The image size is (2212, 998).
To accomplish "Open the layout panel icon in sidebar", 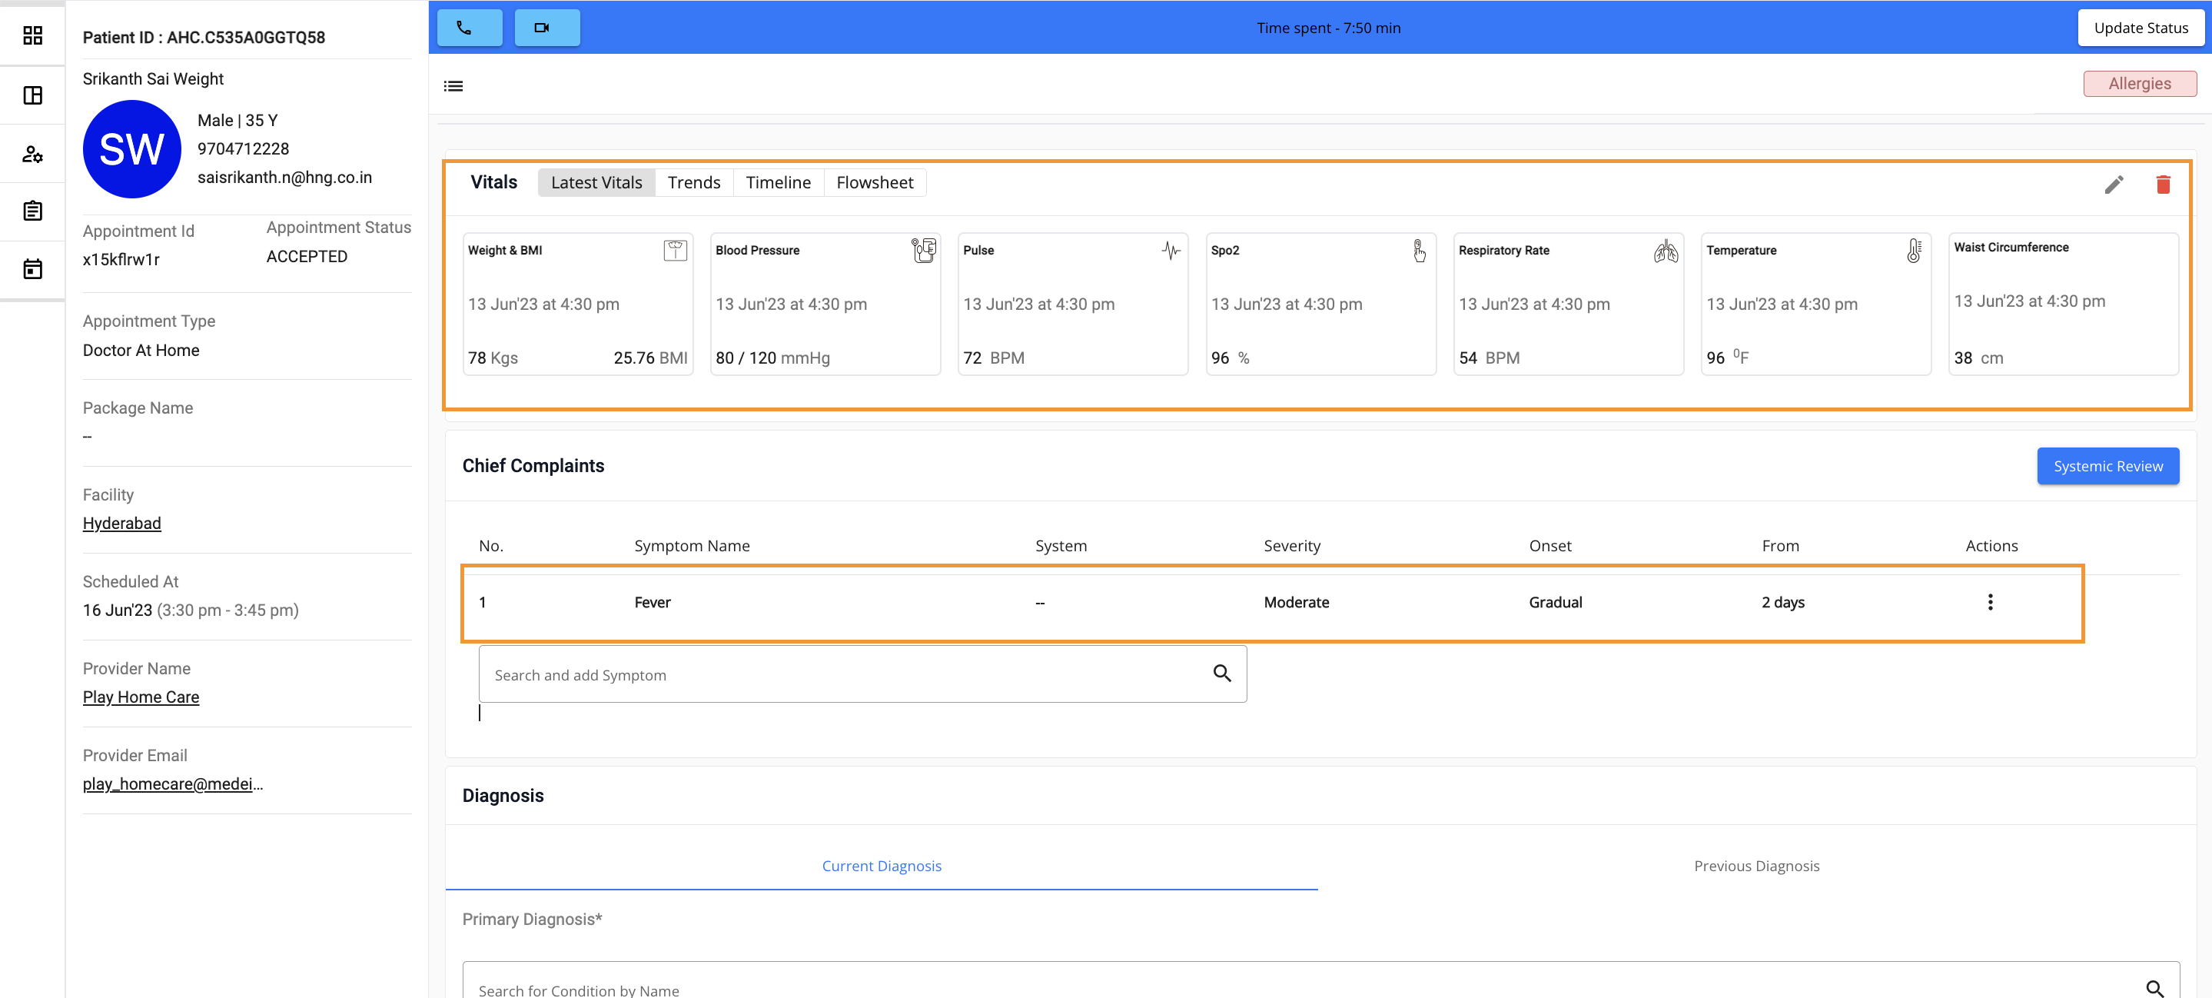I will [32, 95].
